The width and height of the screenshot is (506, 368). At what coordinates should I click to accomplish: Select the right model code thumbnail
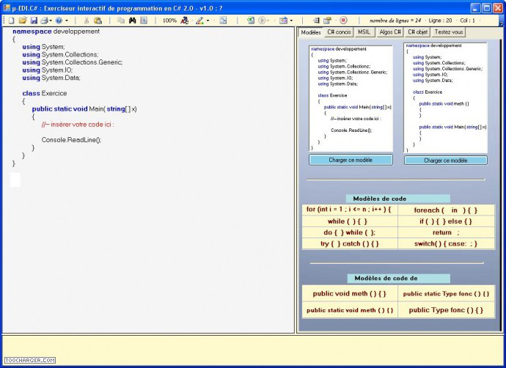(x=445, y=97)
